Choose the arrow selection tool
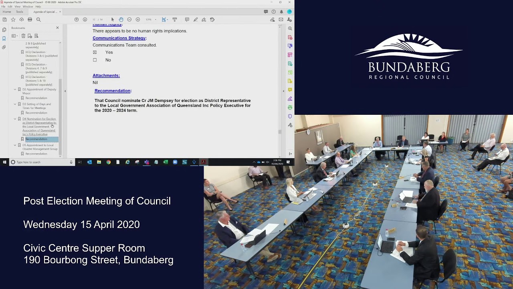 pyautogui.click(x=113, y=19)
